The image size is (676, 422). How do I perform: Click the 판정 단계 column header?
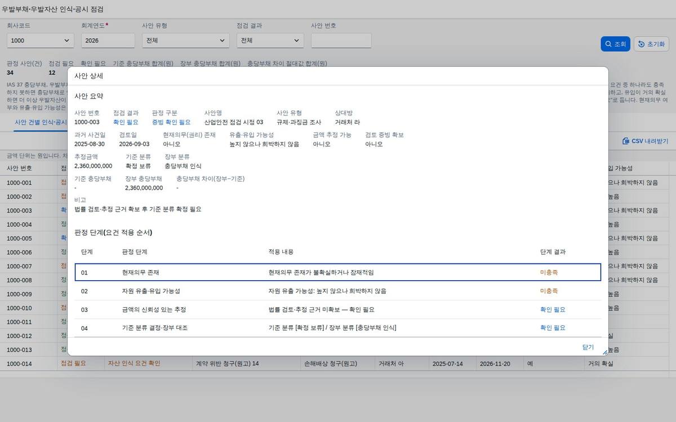point(135,252)
